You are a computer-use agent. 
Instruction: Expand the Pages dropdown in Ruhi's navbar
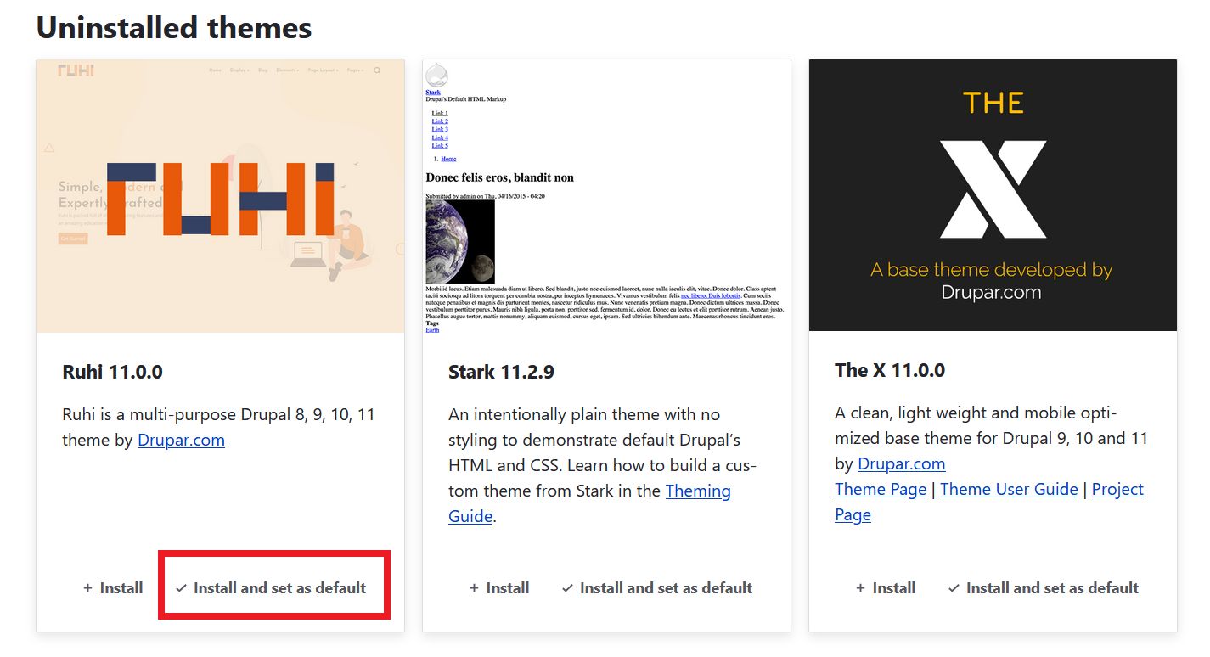tap(354, 70)
